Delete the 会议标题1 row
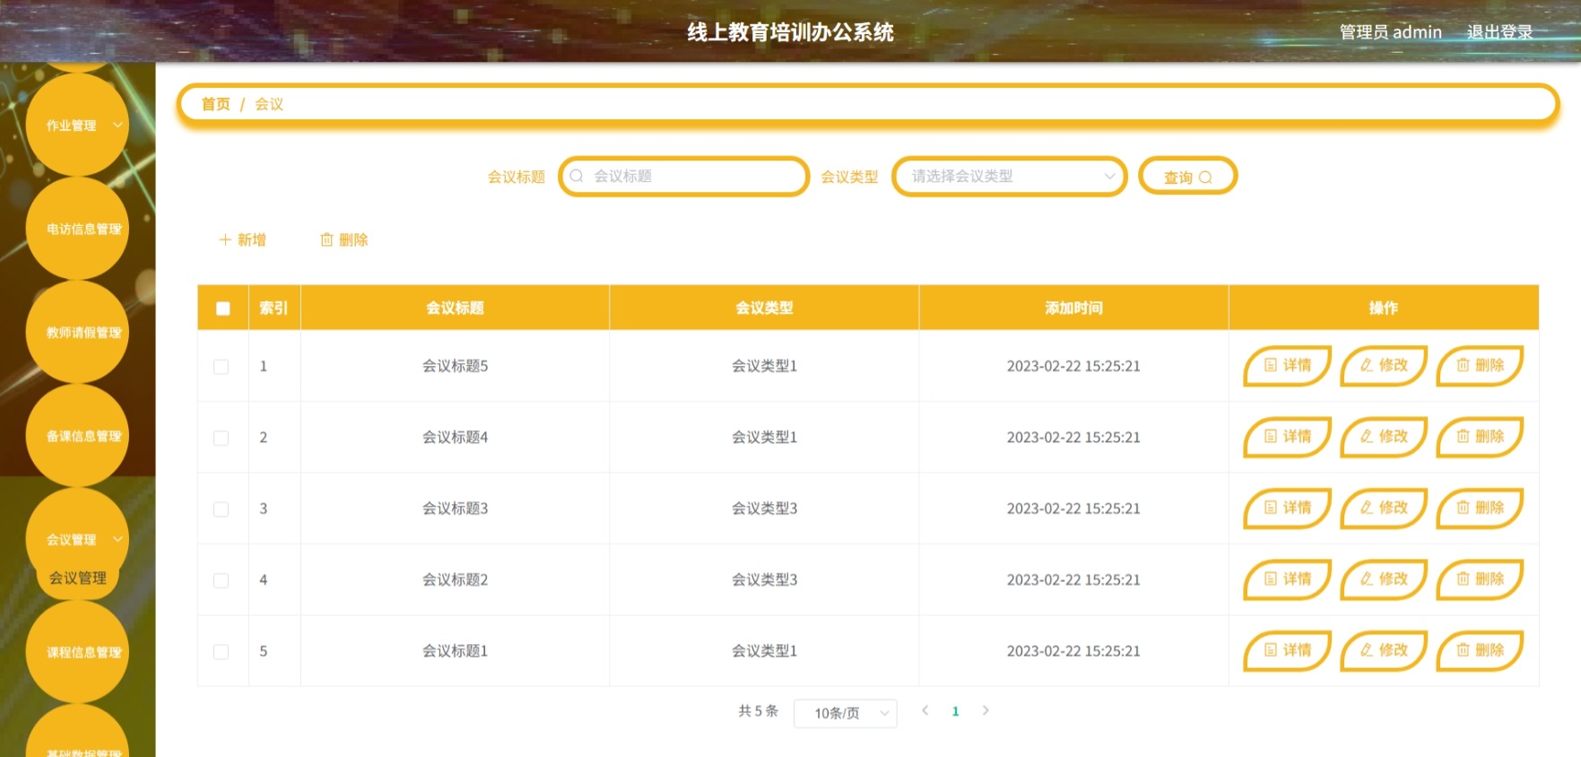Viewport: 1581px width, 757px height. point(1480,651)
